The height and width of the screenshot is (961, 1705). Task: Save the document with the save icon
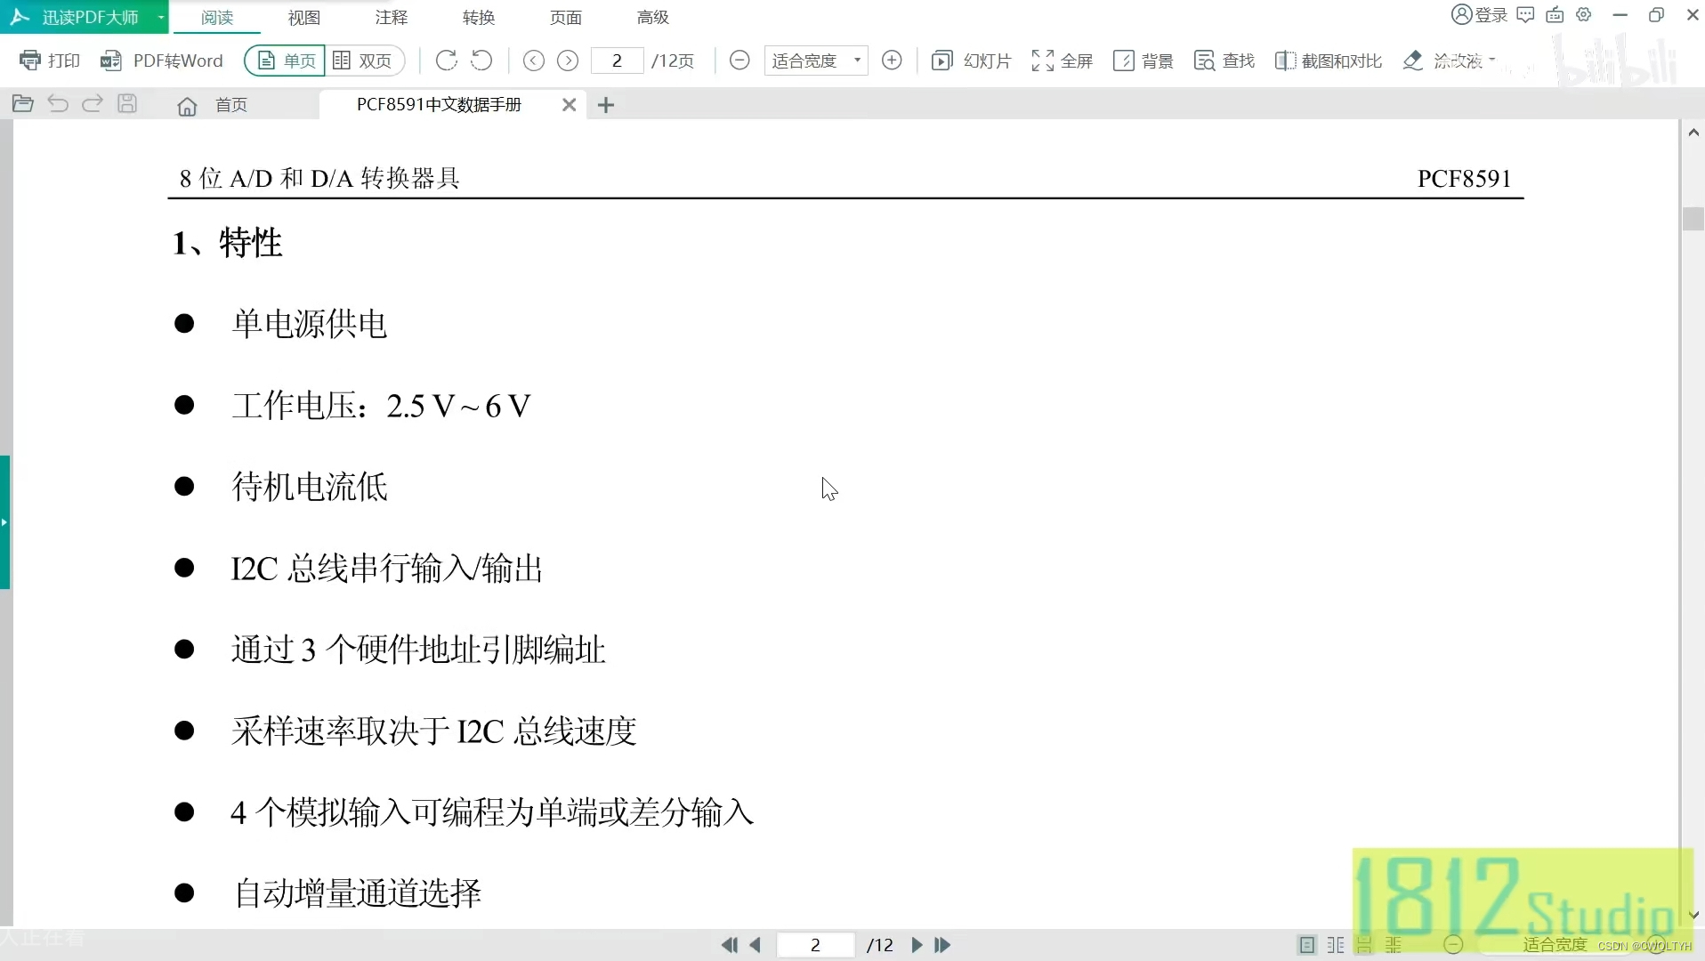coord(127,103)
